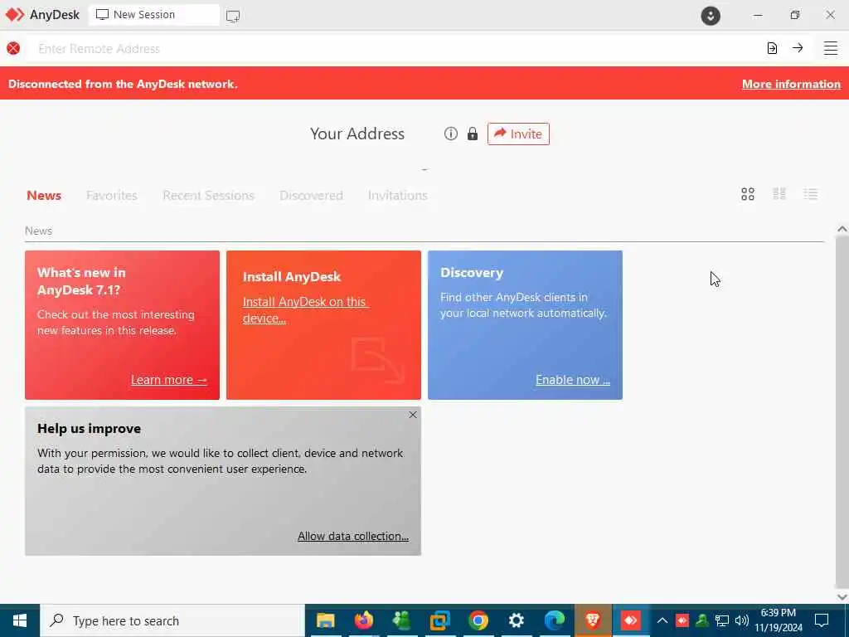Open the Invitations tab
Image resolution: width=849 pixels, height=637 pixels.
pyautogui.click(x=398, y=196)
